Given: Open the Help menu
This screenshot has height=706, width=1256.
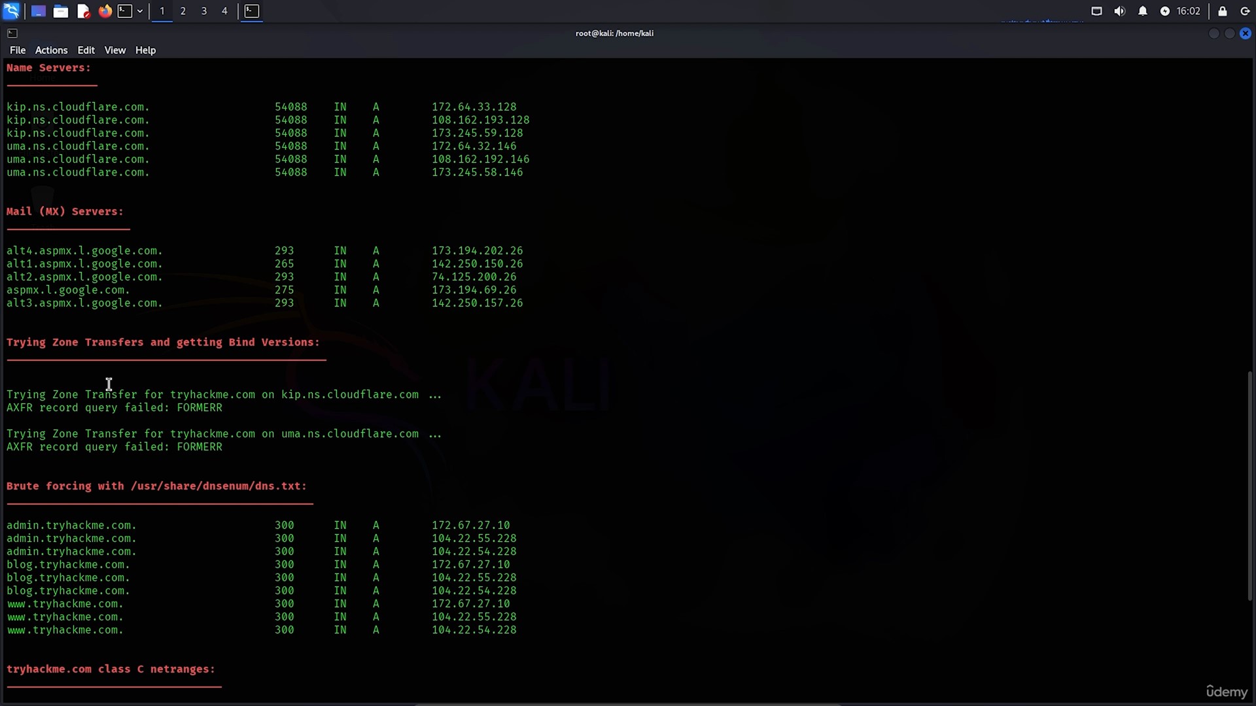Looking at the screenshot, I should tap(145, 50).
